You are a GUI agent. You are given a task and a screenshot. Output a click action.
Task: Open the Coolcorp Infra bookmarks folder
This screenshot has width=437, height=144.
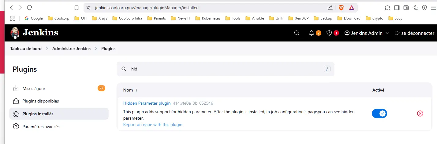127,18
